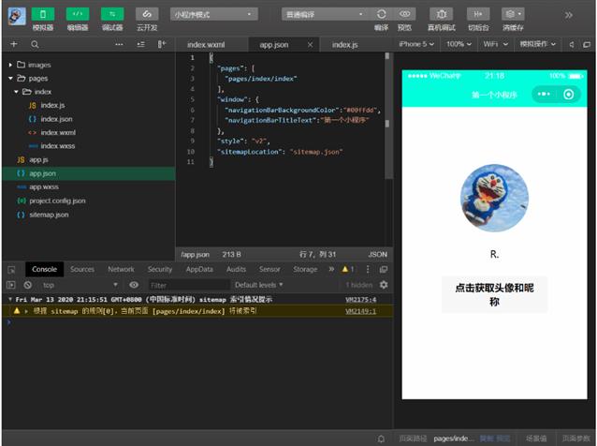
Task: Open project.config.json in file tree
Action: coord(57,201)
